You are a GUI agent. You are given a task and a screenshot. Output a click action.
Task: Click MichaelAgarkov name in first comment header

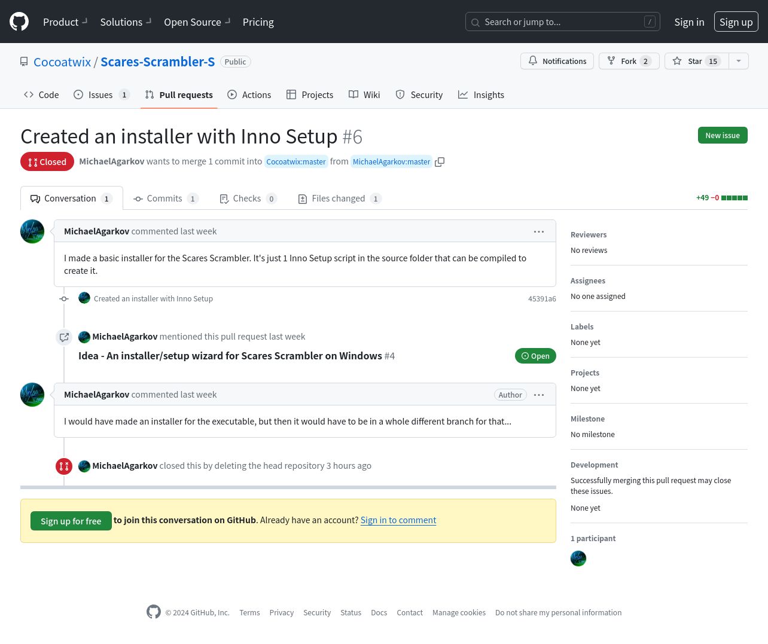click(96, 231)
